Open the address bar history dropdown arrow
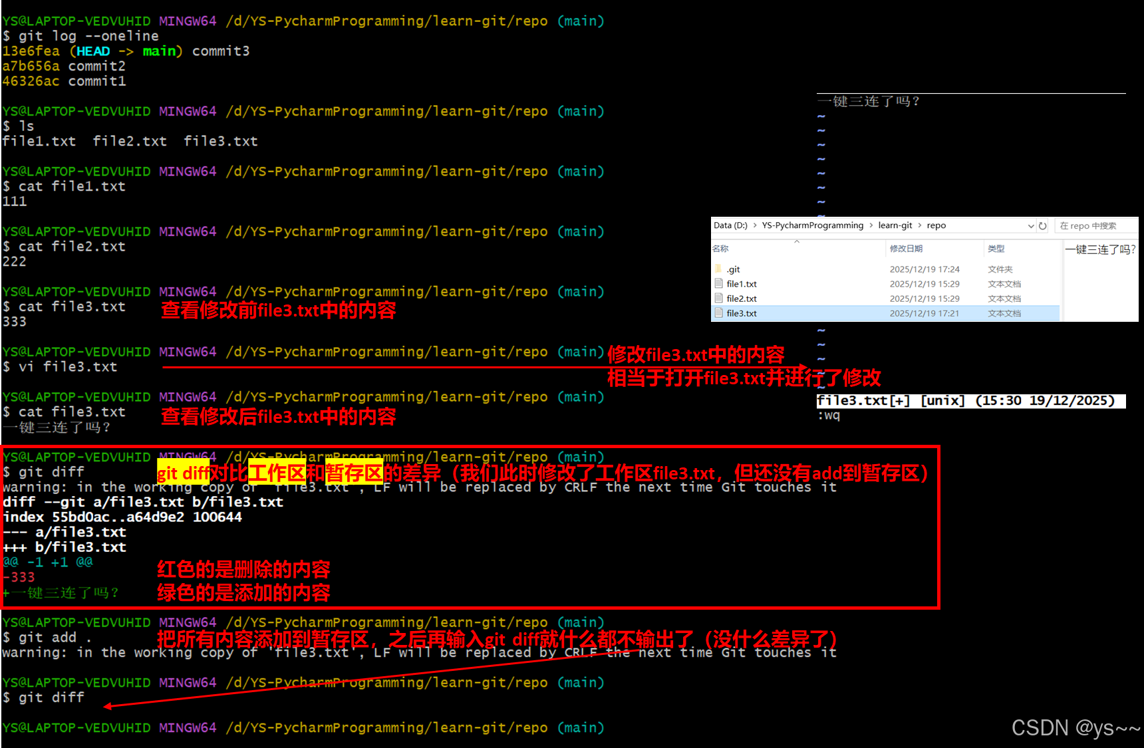 1031,226
